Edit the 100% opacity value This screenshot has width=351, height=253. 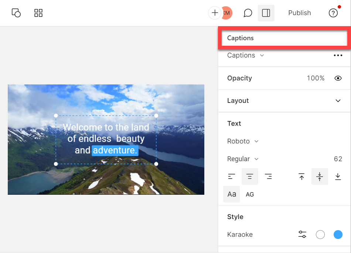(316, 78)
